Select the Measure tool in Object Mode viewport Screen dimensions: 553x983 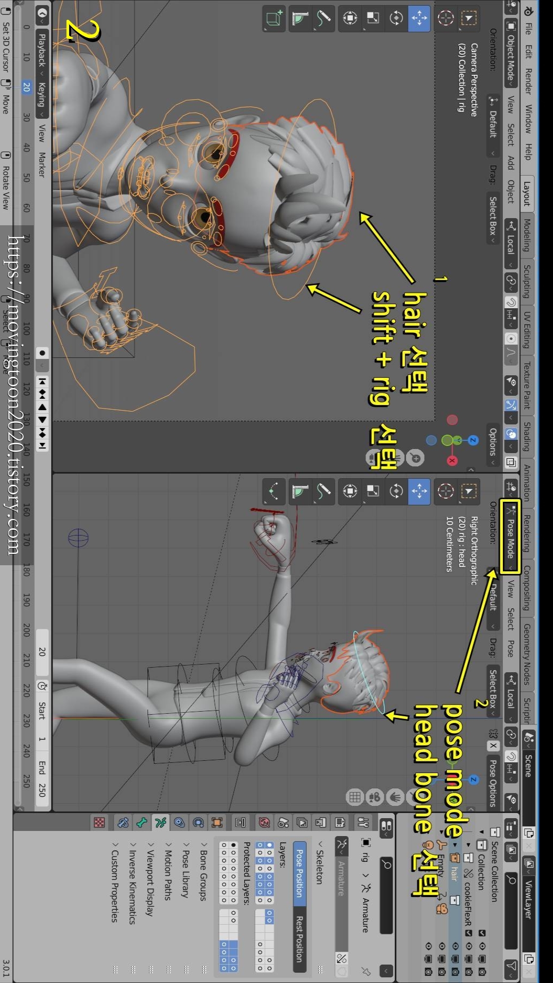(300, 18)
